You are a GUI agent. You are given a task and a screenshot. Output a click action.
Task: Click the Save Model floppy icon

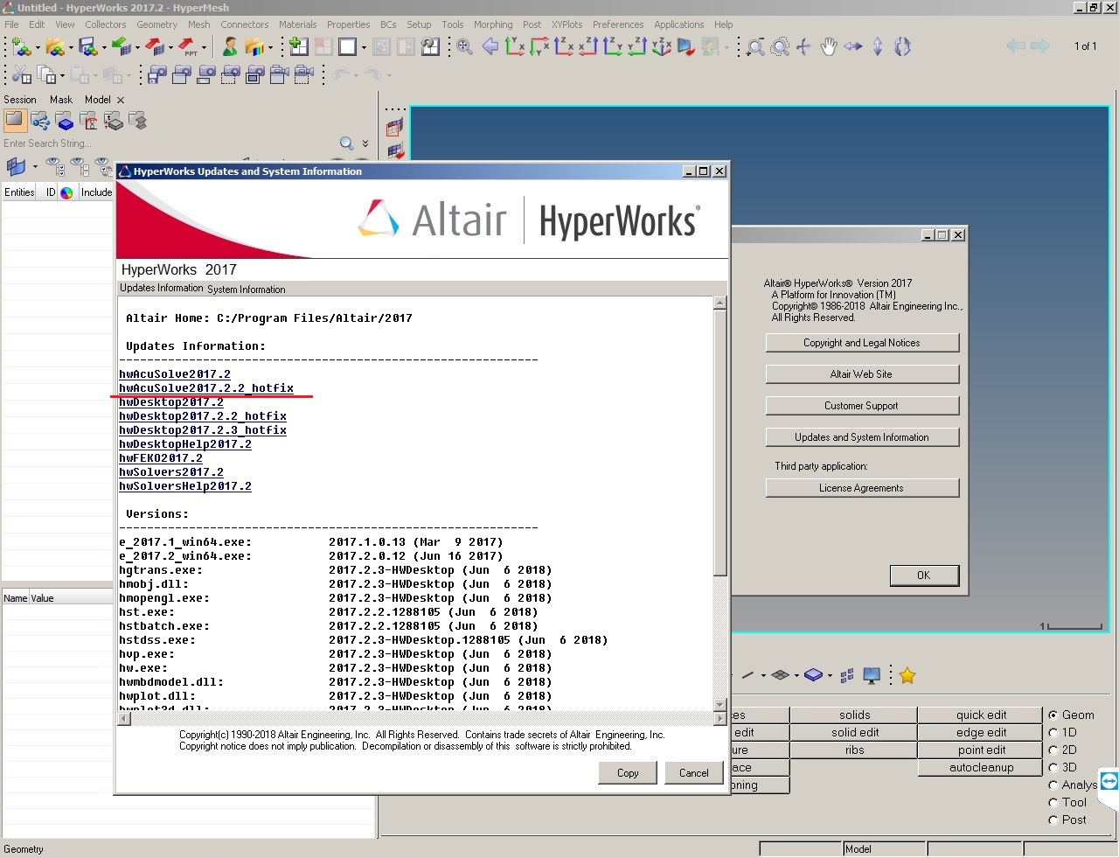pyautogui.click(x=87, y=46)
